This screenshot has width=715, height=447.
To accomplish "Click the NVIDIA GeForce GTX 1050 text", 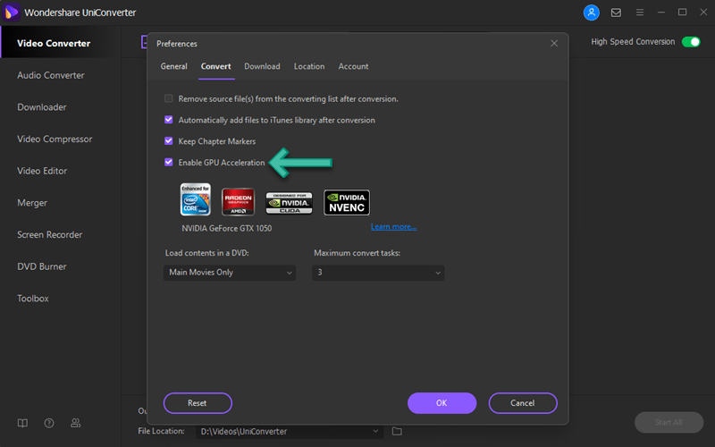I will pos(227,228).
